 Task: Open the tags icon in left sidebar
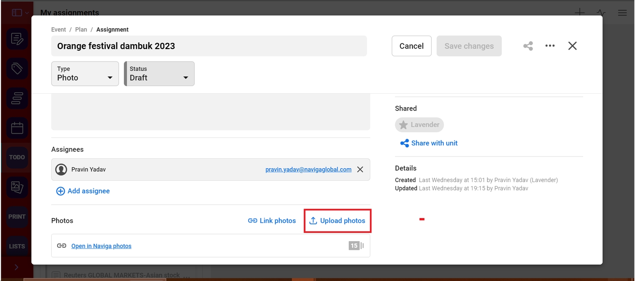17,69
